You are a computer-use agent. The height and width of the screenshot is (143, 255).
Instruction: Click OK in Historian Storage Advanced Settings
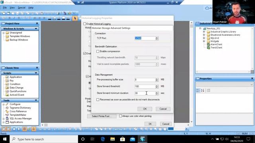(x=145, y=109)
